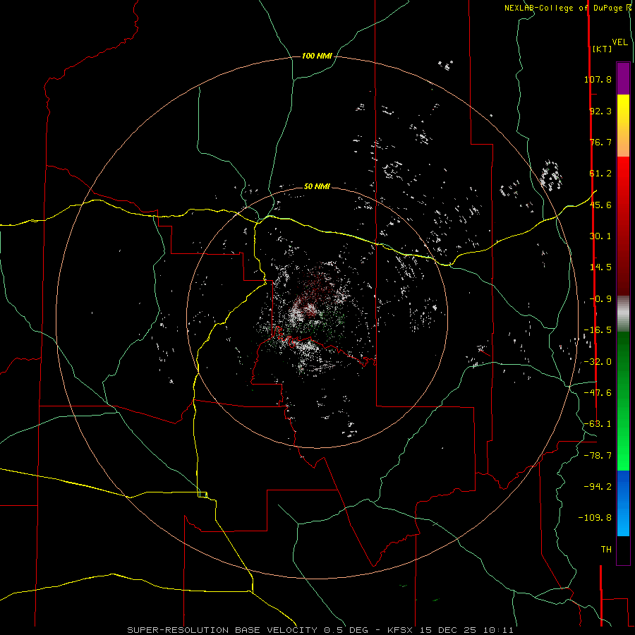Click the 76.7 legend value

600,142
